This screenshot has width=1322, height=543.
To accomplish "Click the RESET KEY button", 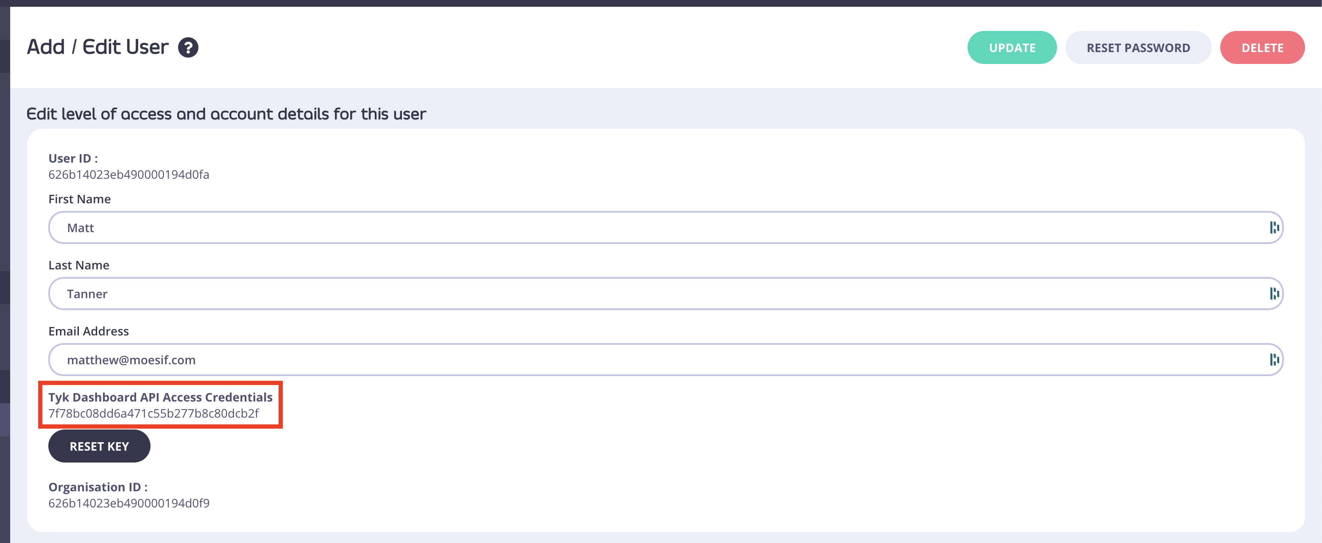I will click(99, 446).
